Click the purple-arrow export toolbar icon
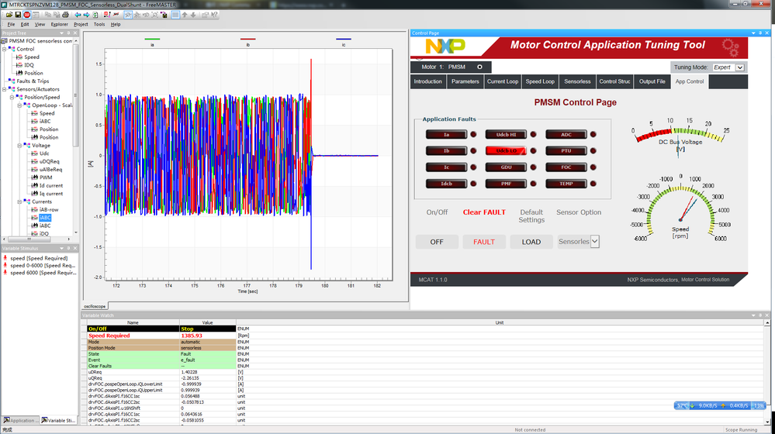The height and width of the screenshot is (434, 775). point(164,15)
